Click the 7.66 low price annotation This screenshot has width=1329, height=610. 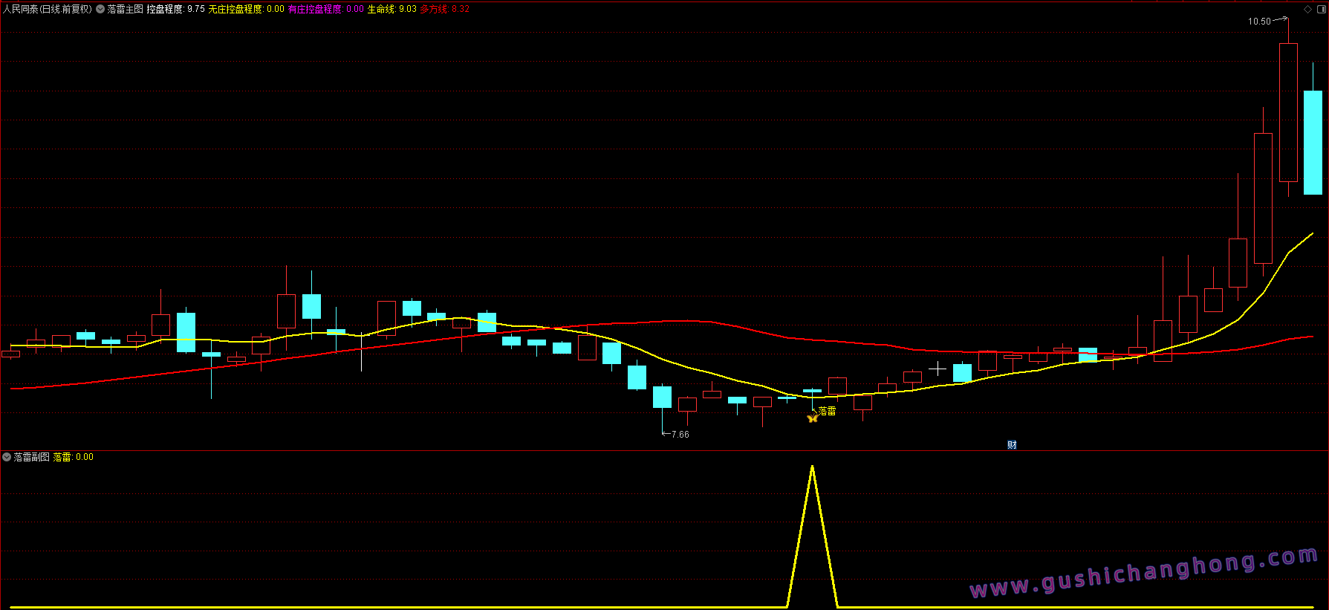[x=680, y=435]
